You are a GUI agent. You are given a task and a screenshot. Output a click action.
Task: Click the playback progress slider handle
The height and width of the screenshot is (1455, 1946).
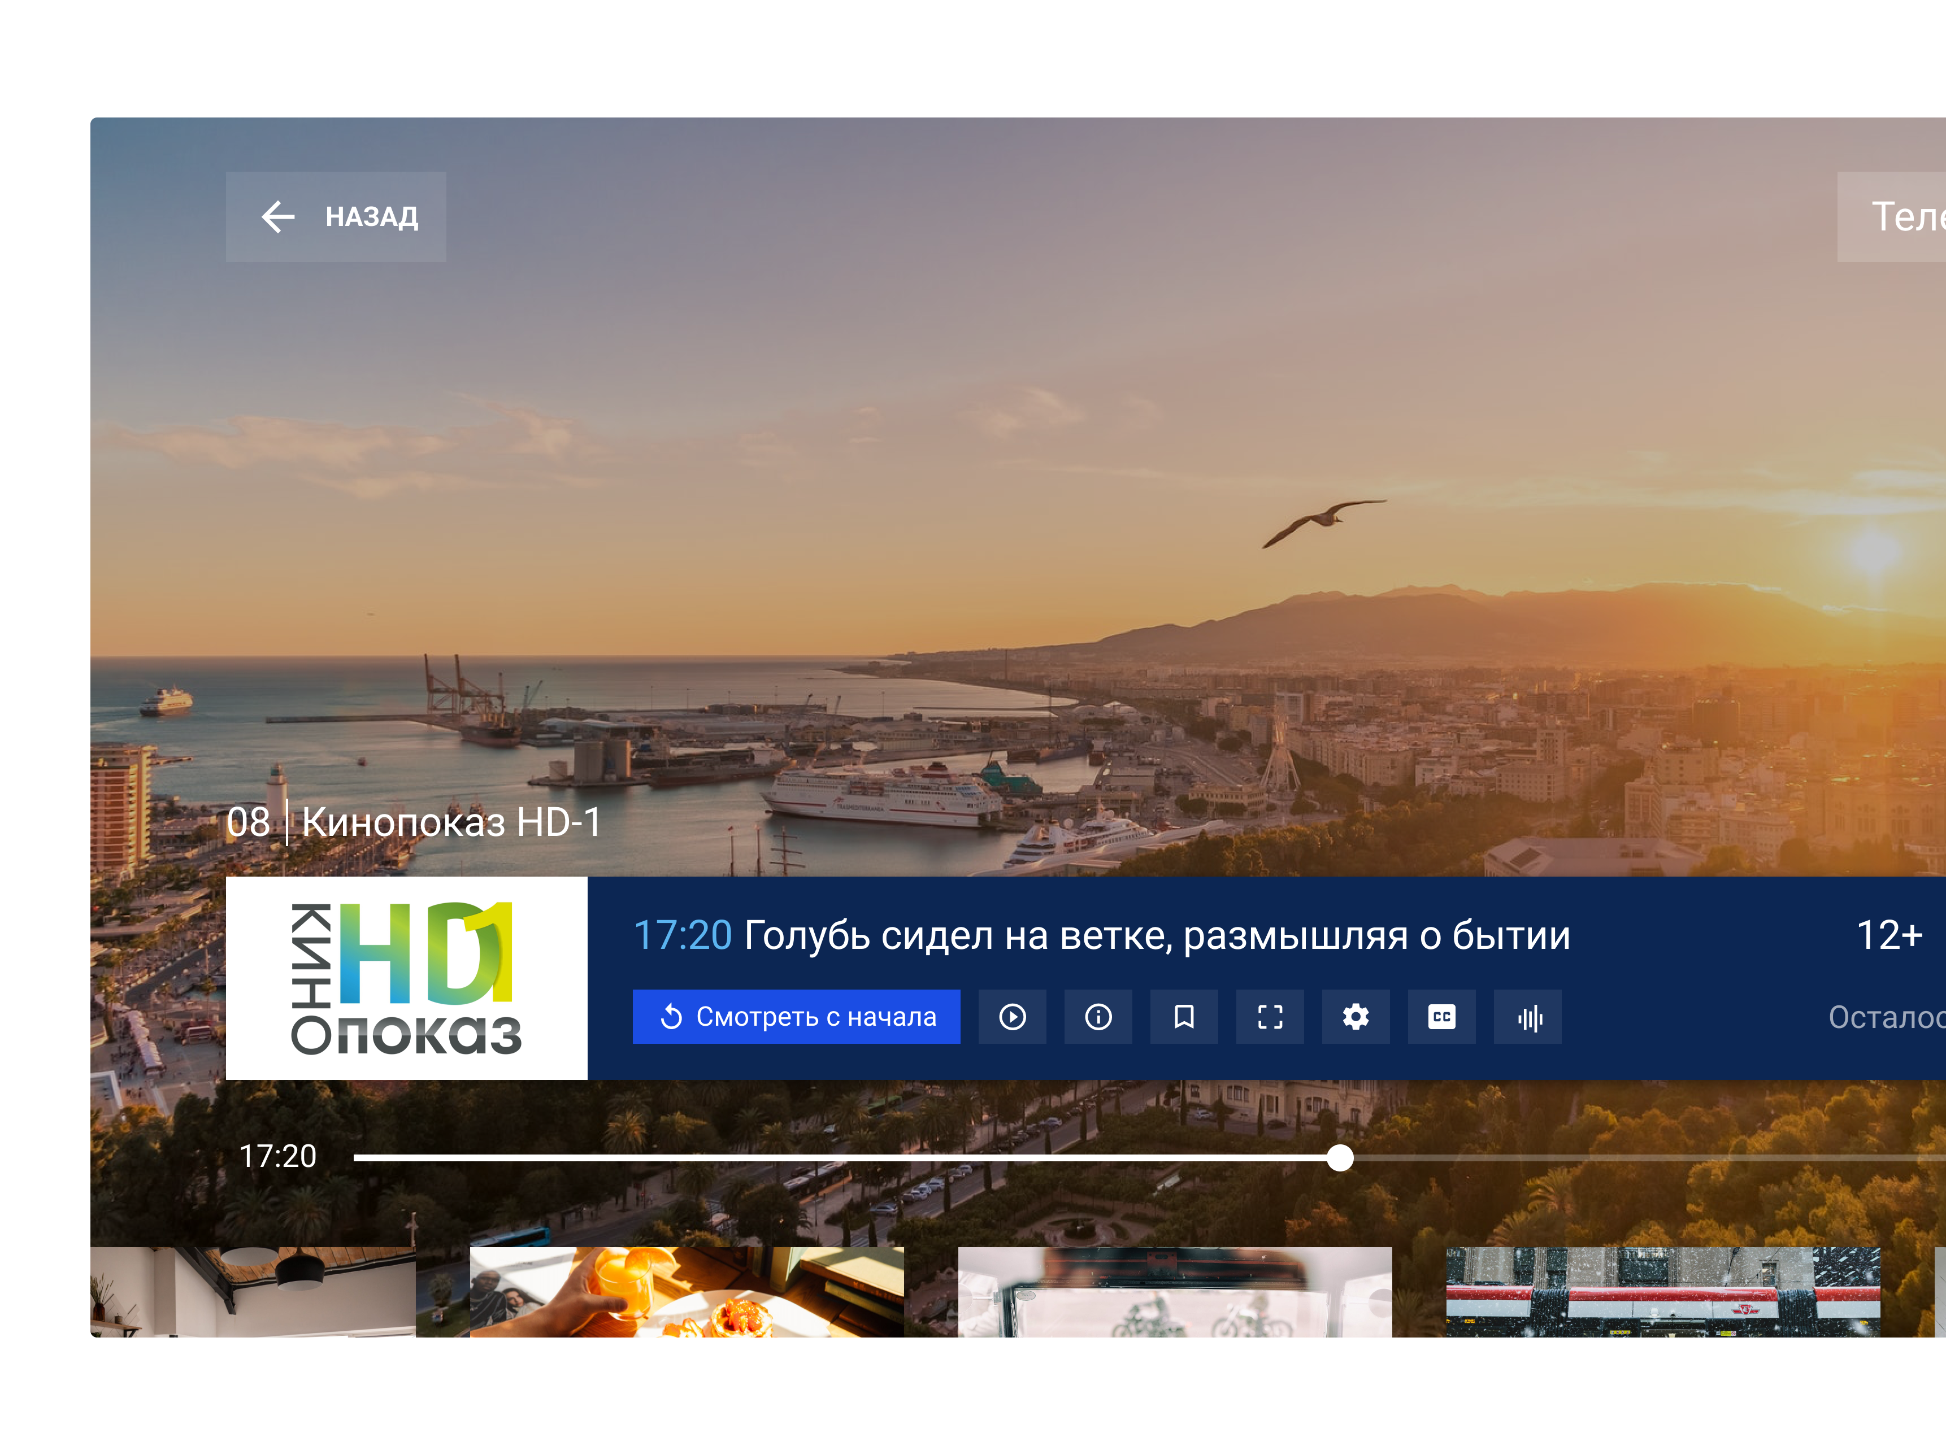click(1340, 1158)
